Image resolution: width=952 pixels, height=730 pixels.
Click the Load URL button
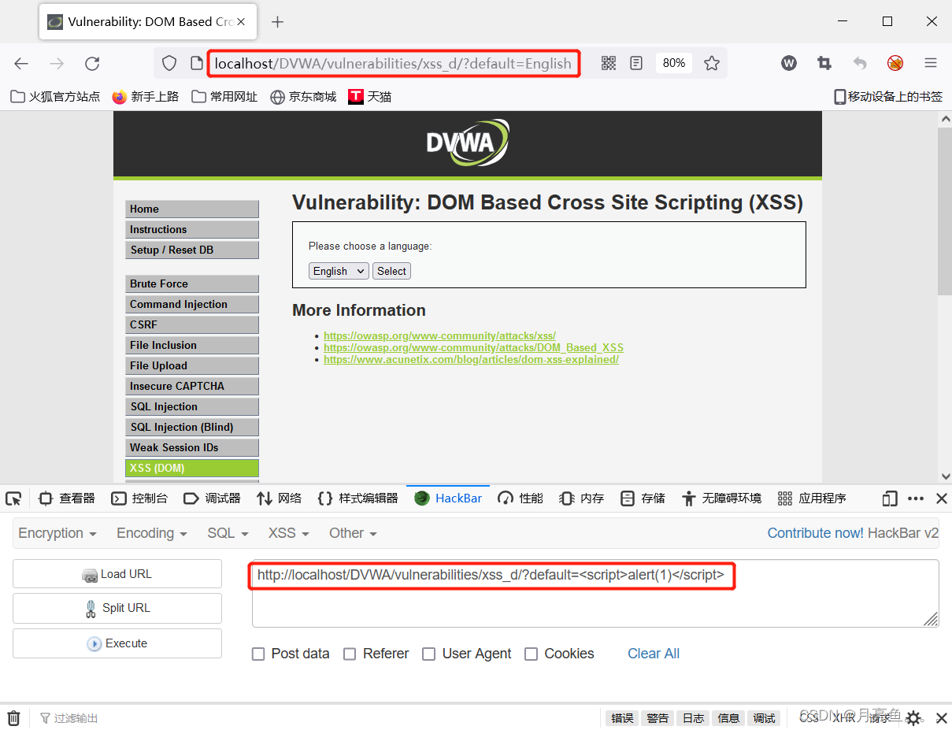[117, 574]
